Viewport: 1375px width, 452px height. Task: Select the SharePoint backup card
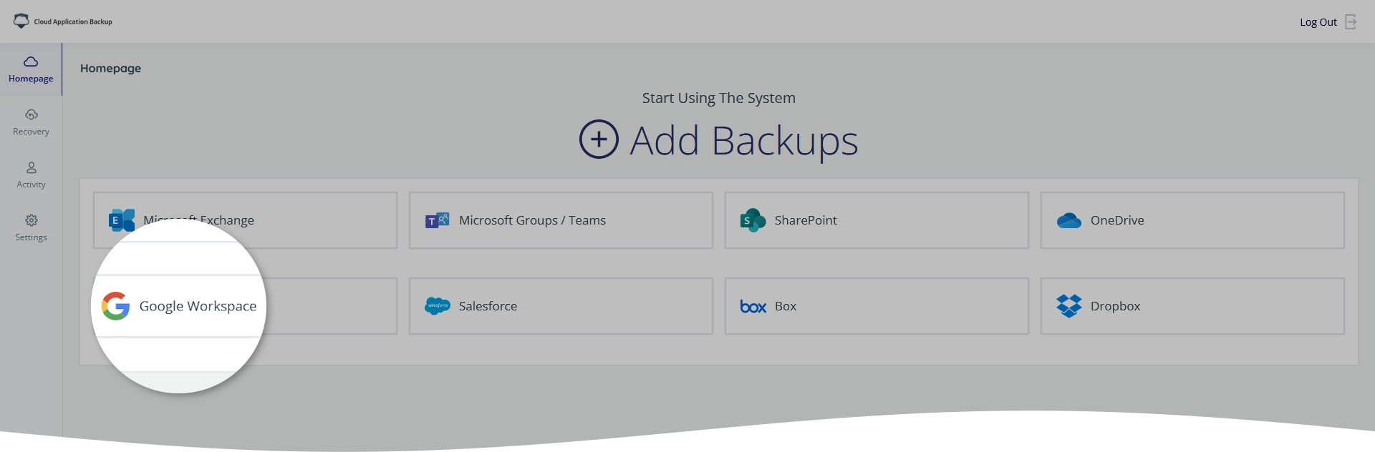[x=877, y=220]
